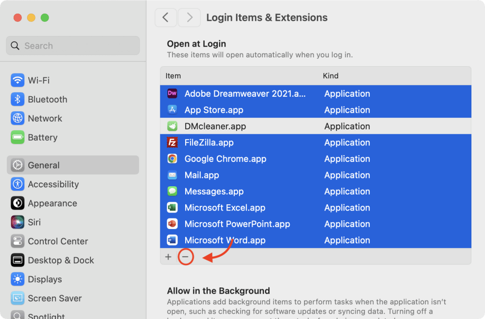Click the Microsoft PowerPoint app icon
The image size is (485, 319).
point(172,224)
